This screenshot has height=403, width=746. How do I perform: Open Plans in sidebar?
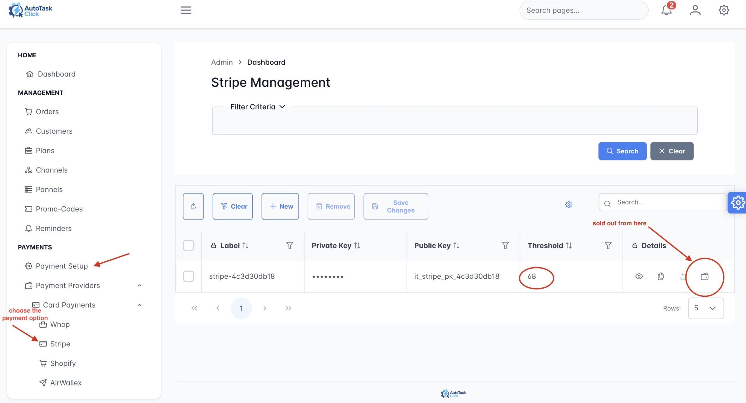click(x=40, y=151)
